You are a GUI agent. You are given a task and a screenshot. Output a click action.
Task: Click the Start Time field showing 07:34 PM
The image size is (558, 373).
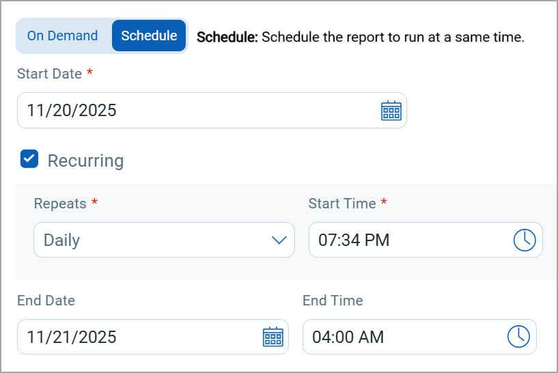point(403,240)
